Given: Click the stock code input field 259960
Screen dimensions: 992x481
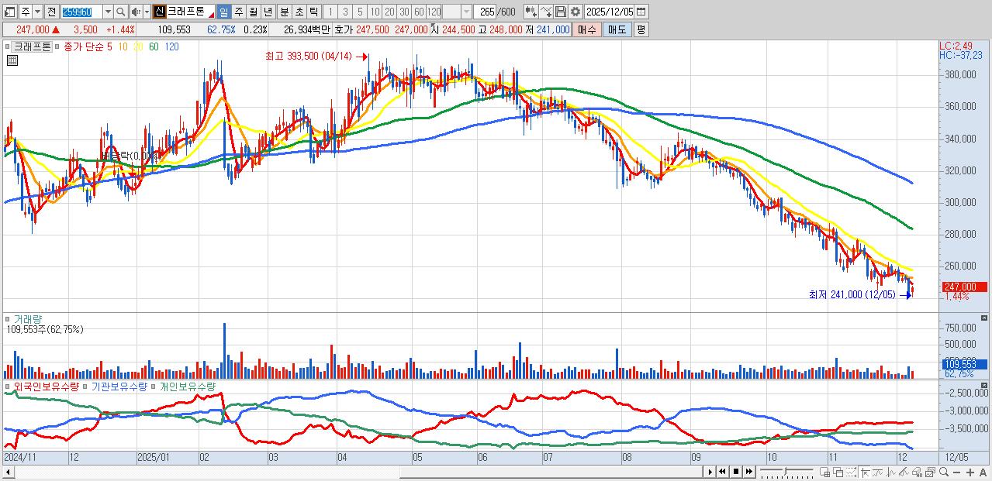Looking at the screenshot, I should (x=81, y=12).
